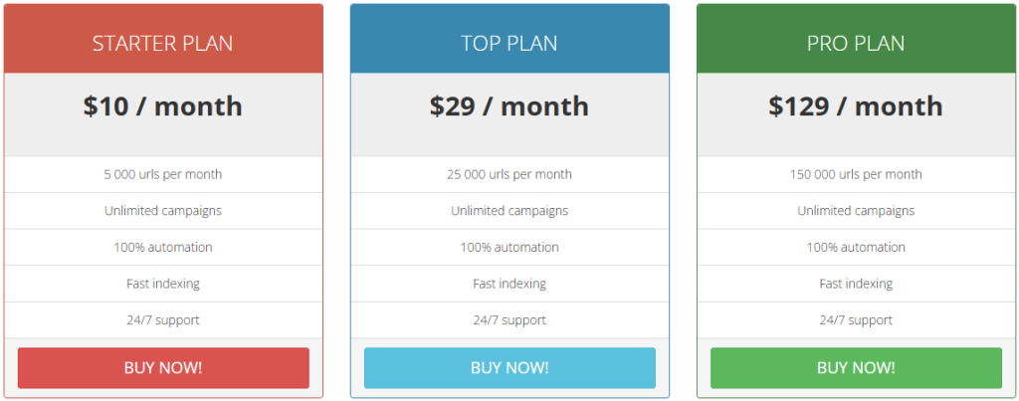This screenshot has height=401, width=1019.
Task: Choose the 5 000 urls per month row
Action: click(163, 174)
